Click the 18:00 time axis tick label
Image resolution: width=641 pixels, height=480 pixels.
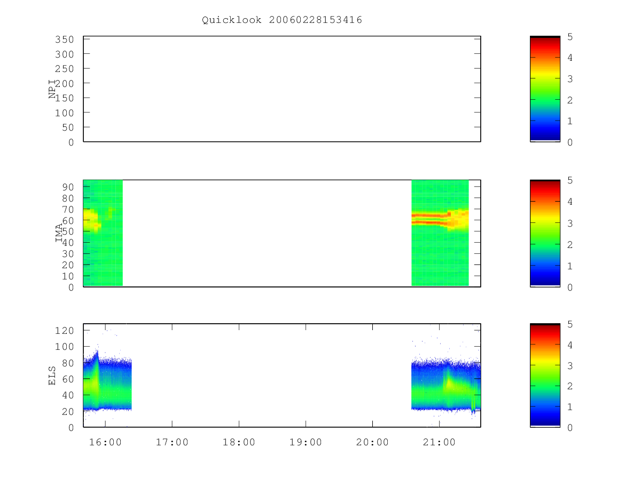click(x=239, y=442)
